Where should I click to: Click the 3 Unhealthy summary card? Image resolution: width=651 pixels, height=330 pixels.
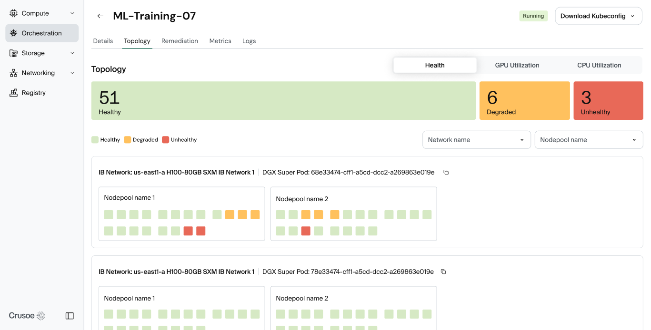point(608,101)
